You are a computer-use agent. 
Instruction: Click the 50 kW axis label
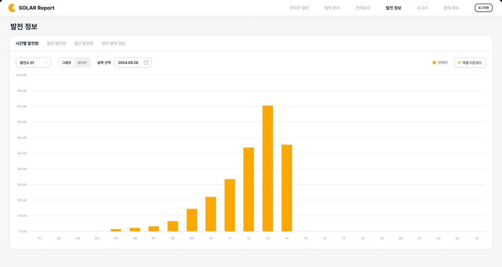[22, 153]
